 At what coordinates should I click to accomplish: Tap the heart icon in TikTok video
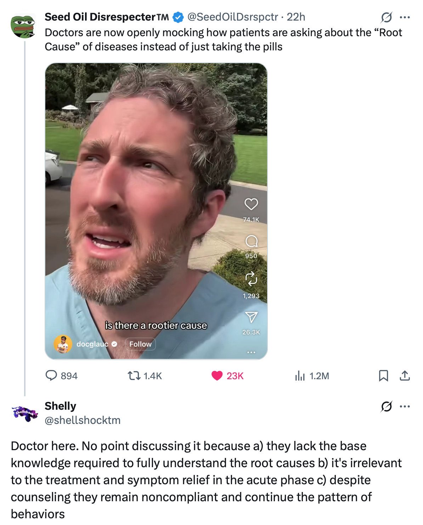point(251,204)
